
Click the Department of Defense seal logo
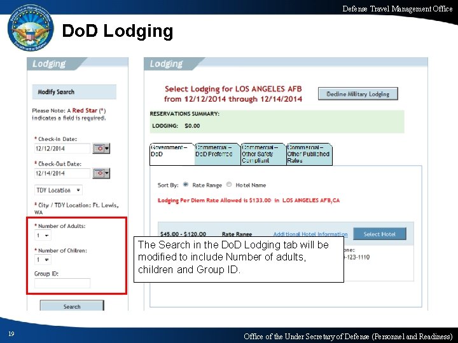31,28
